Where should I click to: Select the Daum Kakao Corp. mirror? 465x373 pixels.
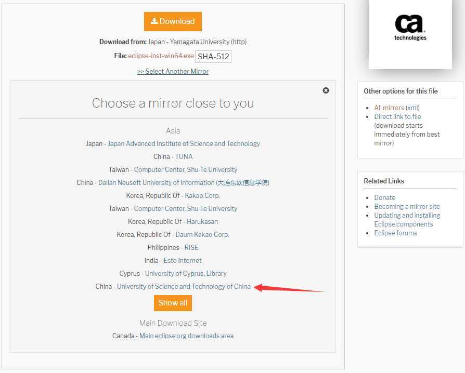pos(202,235)
